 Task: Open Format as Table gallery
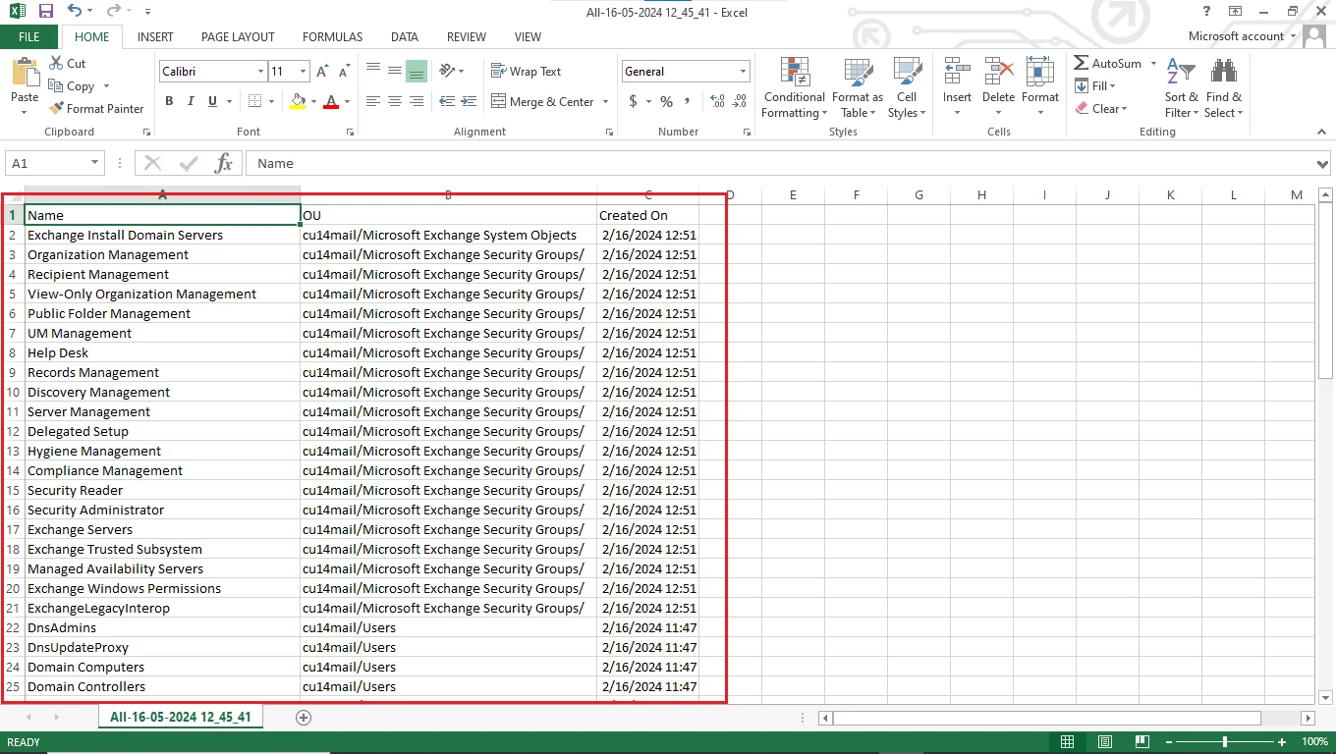point(858,88)
